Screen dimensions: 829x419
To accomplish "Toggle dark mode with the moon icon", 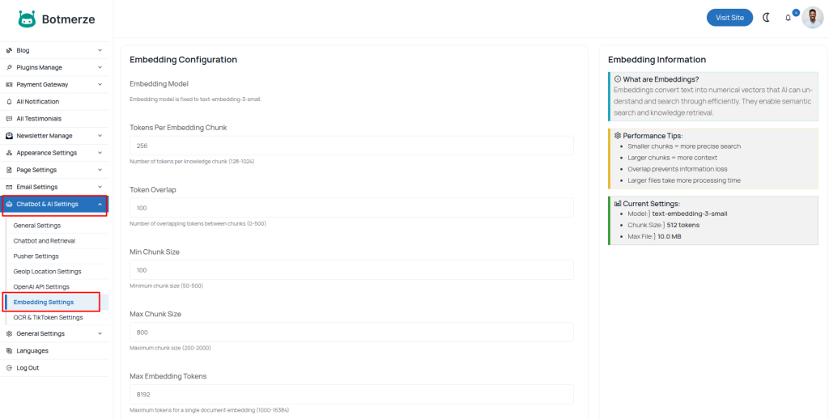I will 766,17.
